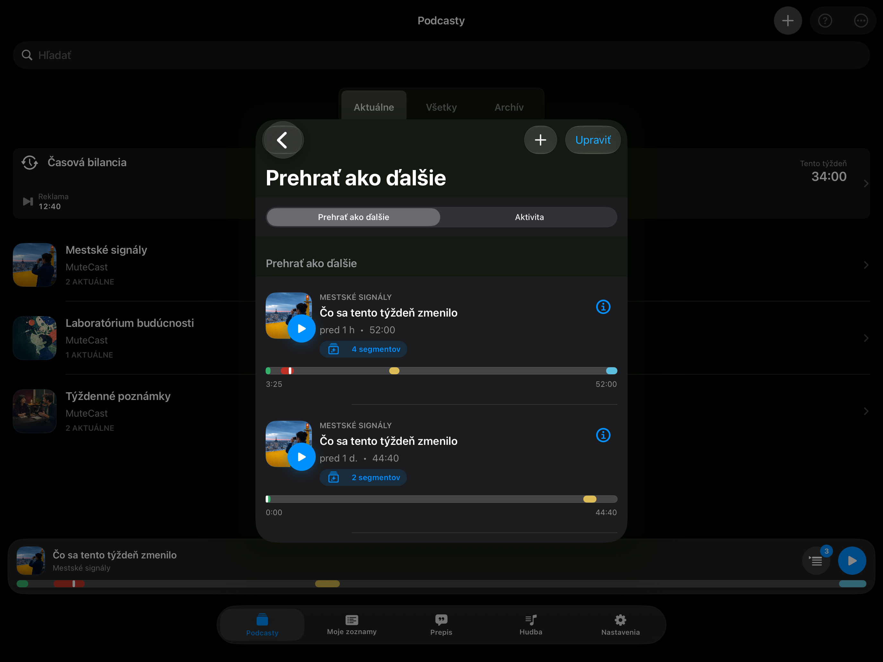
Task: Open the Prepis bottom tab
Action: tap(441, 625)
